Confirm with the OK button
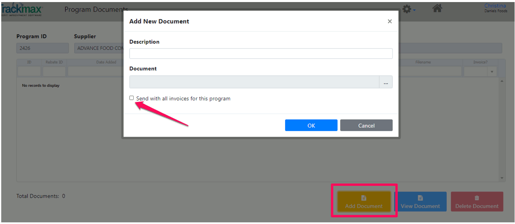Image resolution: width=515 pixels, height=224 pixels. point(311,126)
